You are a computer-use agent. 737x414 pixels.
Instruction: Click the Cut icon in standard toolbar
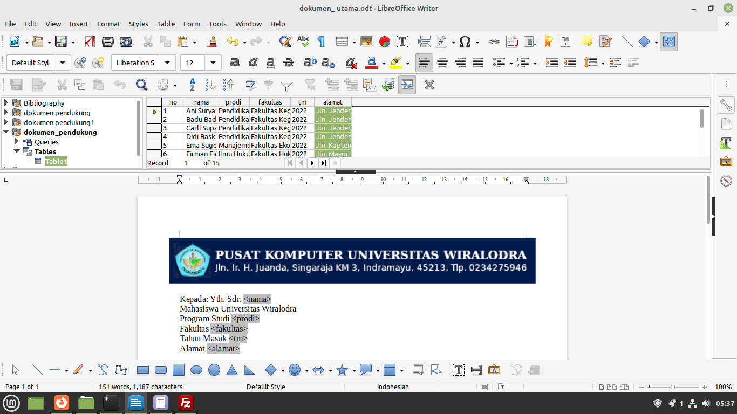pos(148,42)
